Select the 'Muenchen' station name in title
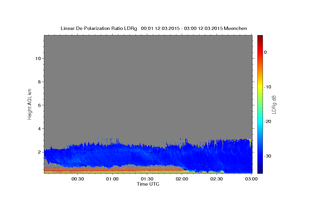Viewport: 312px width, 208px height. coord(235,28)
